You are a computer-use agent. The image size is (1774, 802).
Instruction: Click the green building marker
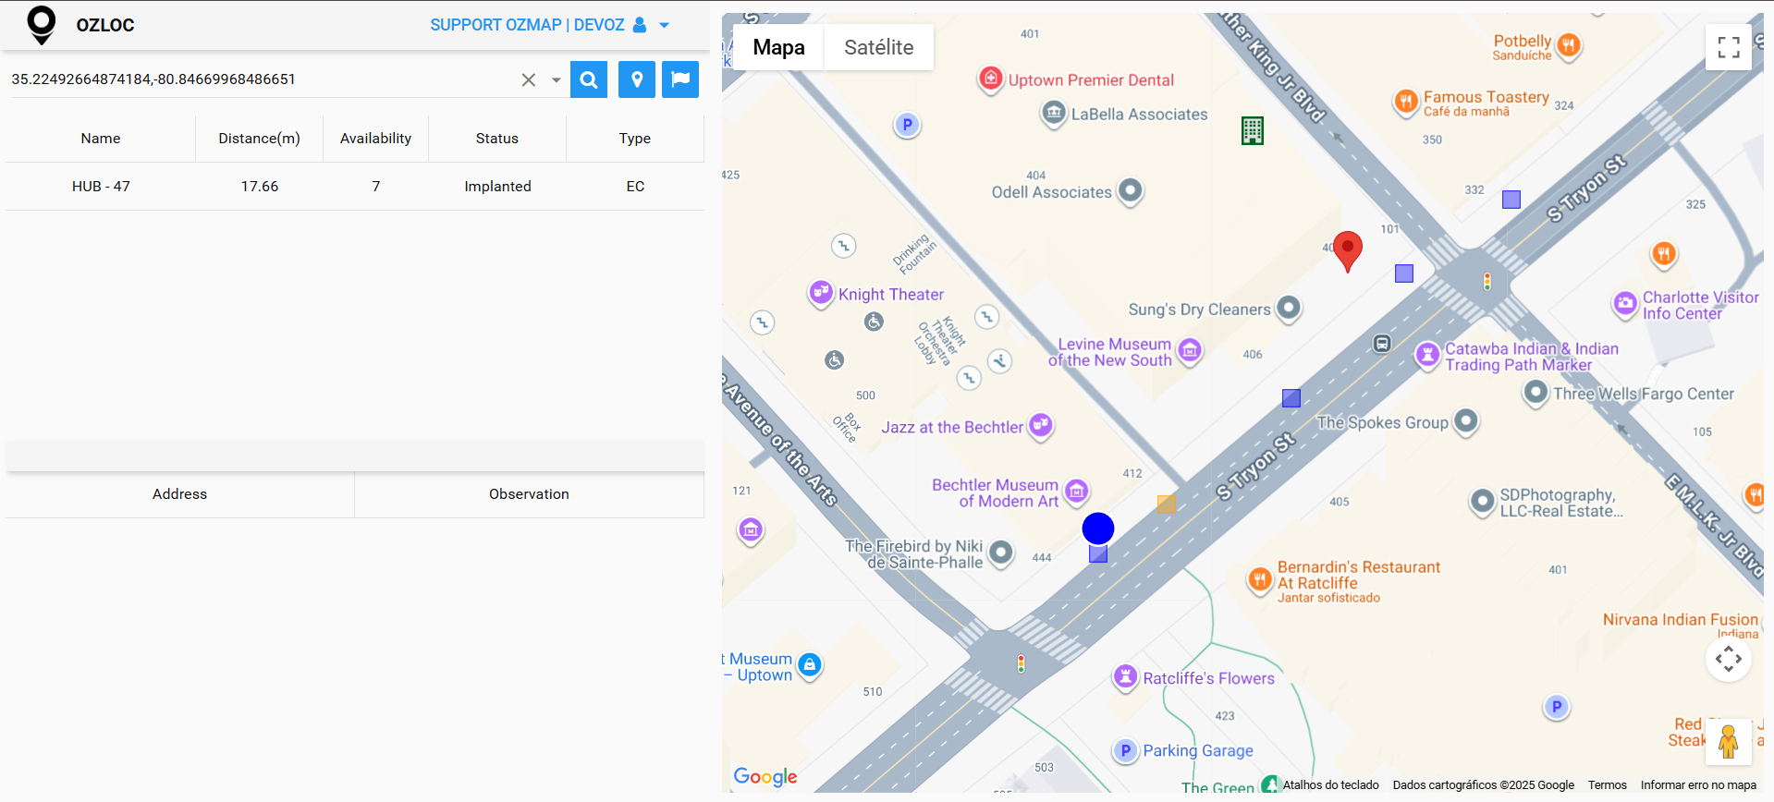point(1253,131)
